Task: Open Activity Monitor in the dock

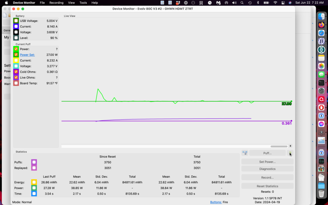Action: [x=321, y=161]
